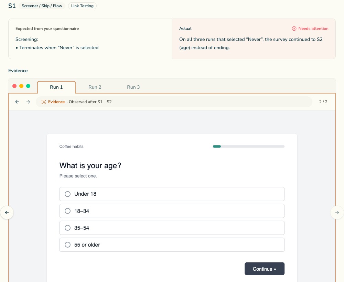Select the 18–34 radio option
The image size is (344, 282).
coord(172,211)
